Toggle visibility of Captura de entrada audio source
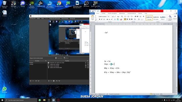 pyautogui.click(x=86, y=67)
